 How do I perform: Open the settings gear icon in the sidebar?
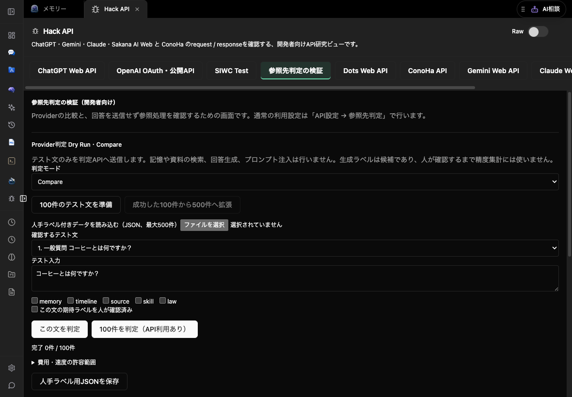coord(11,368)
